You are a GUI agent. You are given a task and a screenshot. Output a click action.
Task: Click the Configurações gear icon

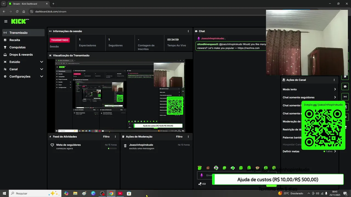coord(5,76)
